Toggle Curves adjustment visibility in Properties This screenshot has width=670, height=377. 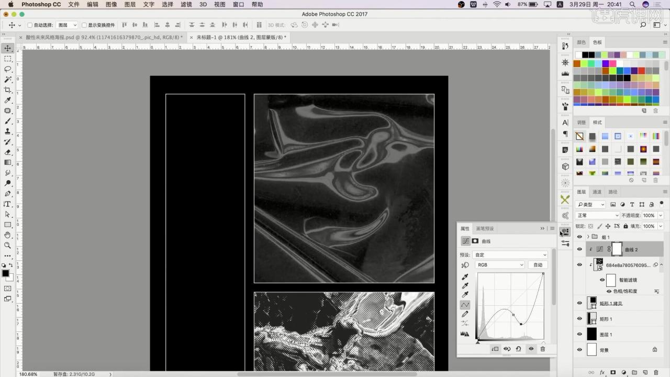(531, 349)
